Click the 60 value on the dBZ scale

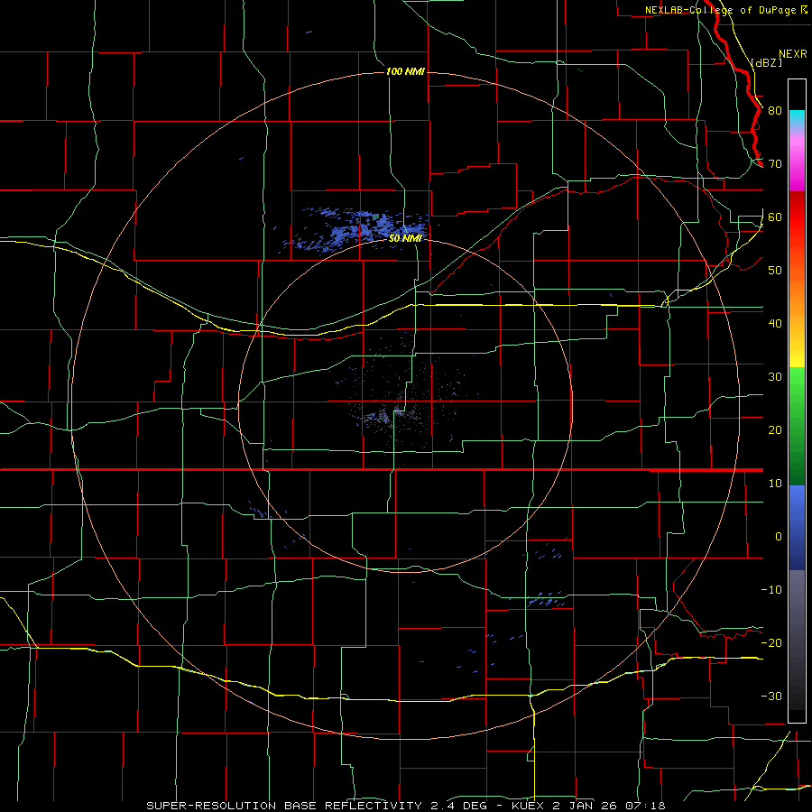(775, 217)
